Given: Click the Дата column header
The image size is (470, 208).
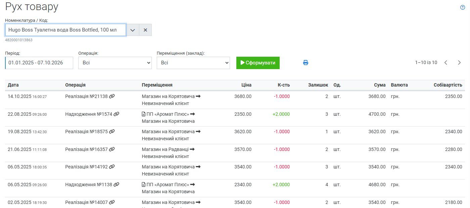Looking at the screenshot, I should pyautogui.click(x=13, y=85).
